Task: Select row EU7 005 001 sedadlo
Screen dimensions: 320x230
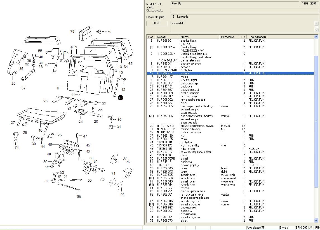Action: (230, 67)
